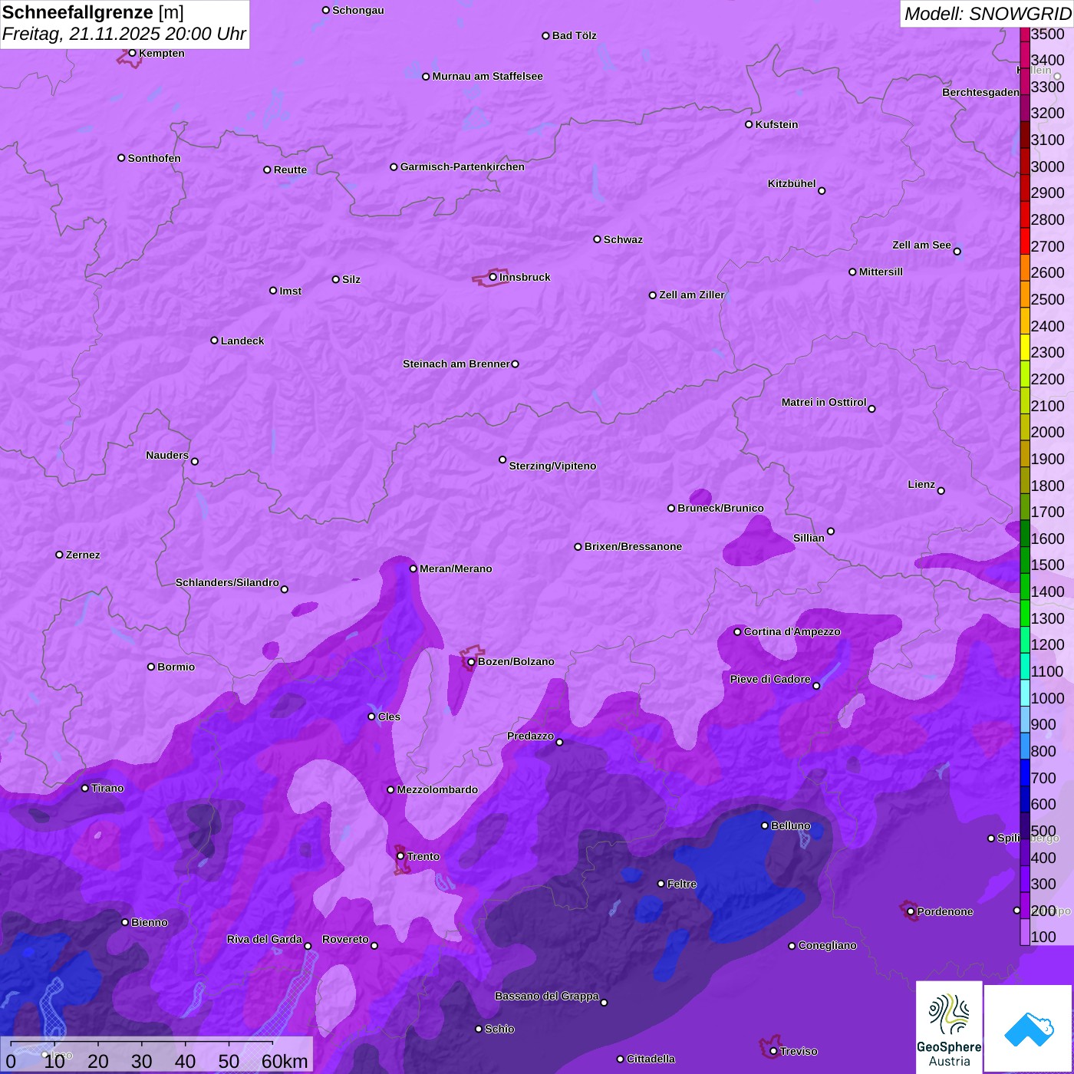Select the Meran/Merano marker dot
1074x1074 pixels.
(413, 568)
